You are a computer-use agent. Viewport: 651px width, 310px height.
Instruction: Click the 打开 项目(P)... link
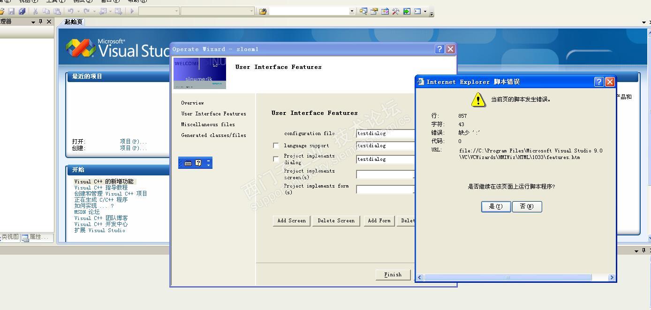click(133, 141)
